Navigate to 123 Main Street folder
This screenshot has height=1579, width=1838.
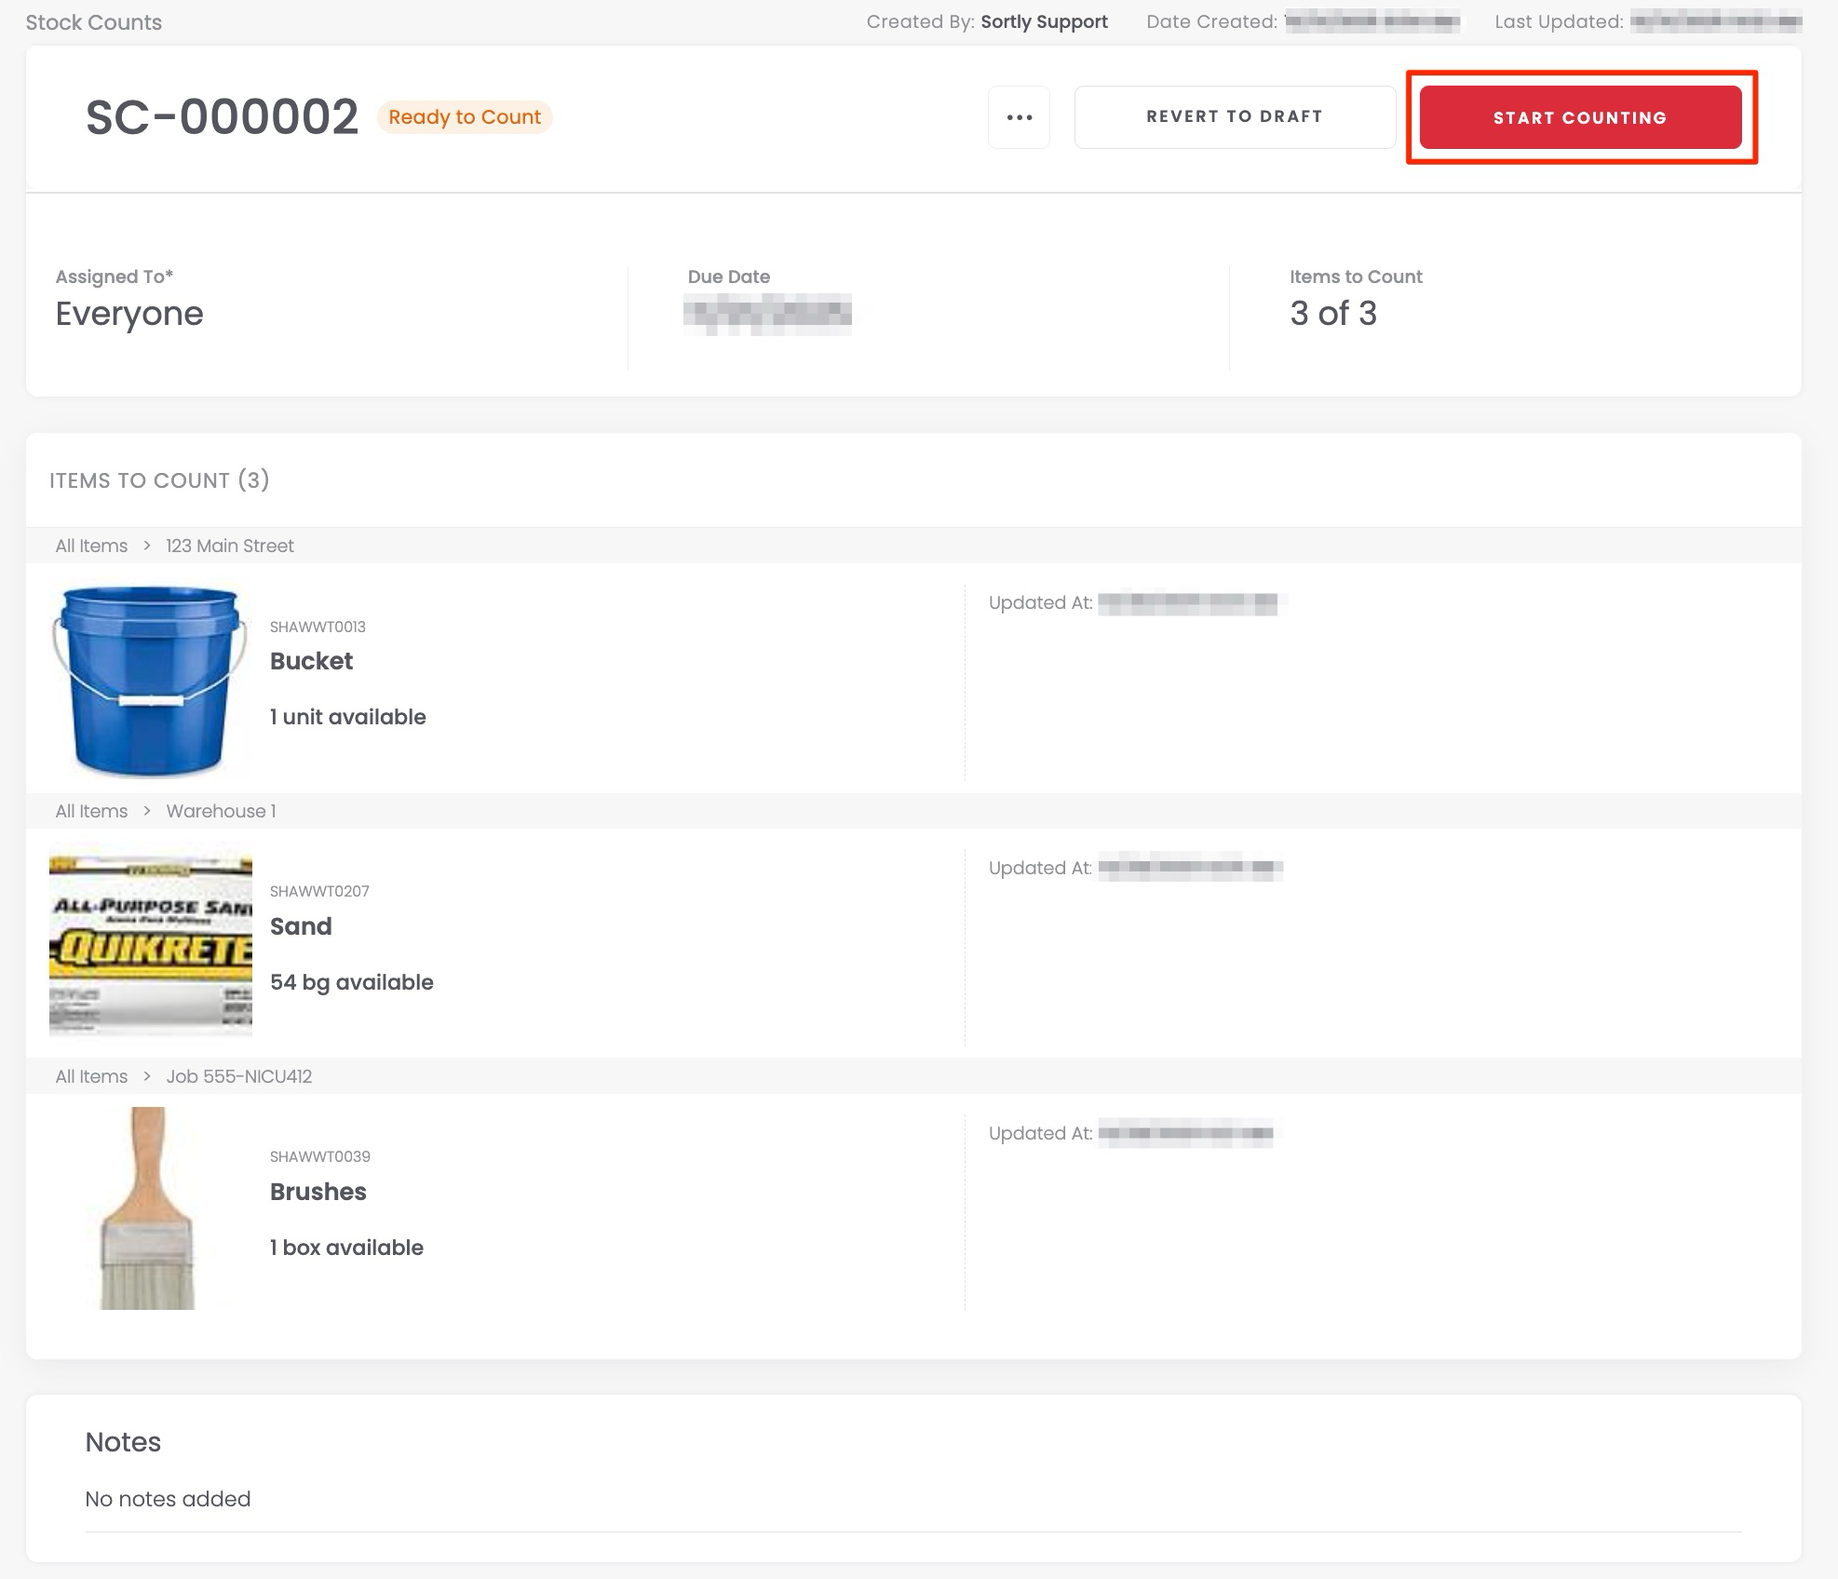click(x=229, y=546)
